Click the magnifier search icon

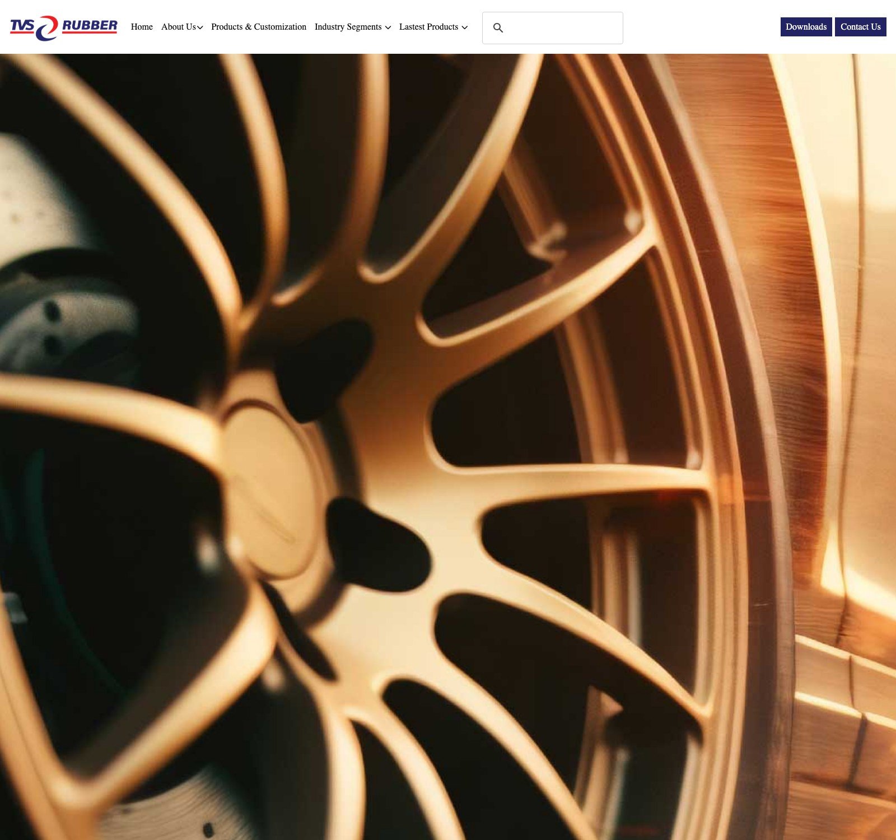point(498,27)
